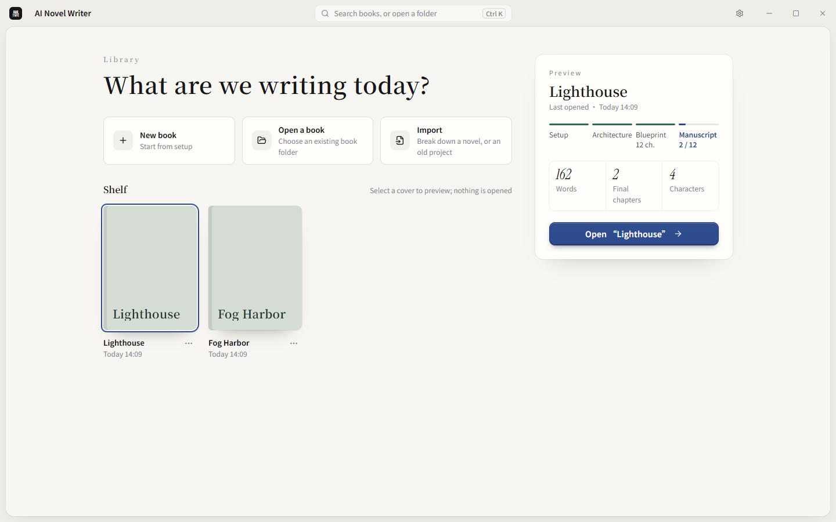Focus the search books input field
This screenshot has width=836, height=522.
pos(413,13)
